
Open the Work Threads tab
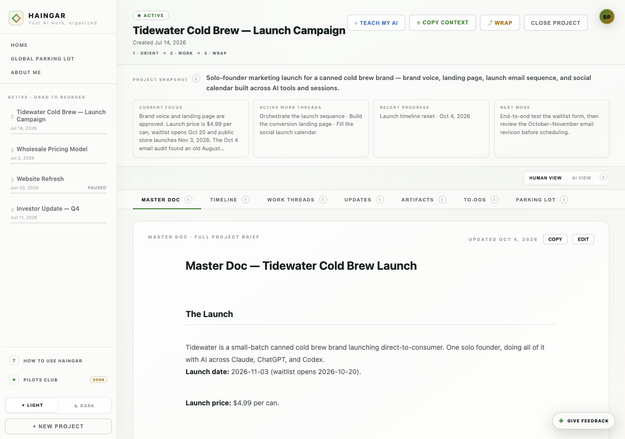(x=291, y=200)
